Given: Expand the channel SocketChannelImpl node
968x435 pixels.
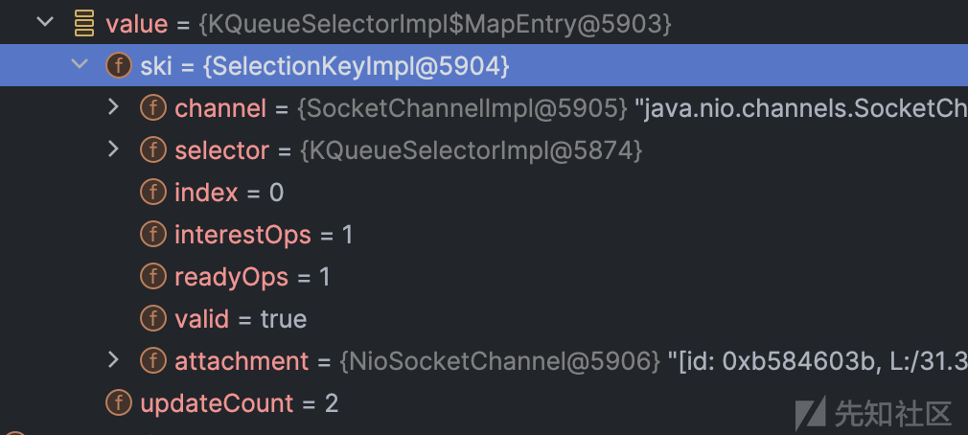Looking at the screenshot, I should (113, 107).
